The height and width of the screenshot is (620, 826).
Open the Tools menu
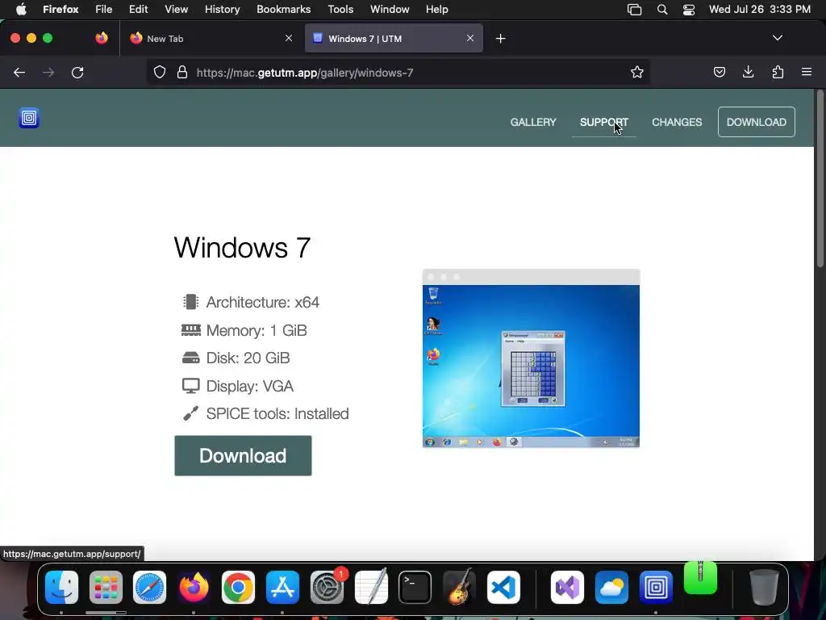tap(340, 9)
